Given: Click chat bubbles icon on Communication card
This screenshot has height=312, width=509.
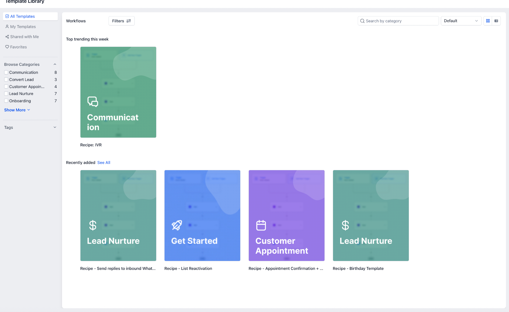Looking at the screenshot, I should [93, 102].
